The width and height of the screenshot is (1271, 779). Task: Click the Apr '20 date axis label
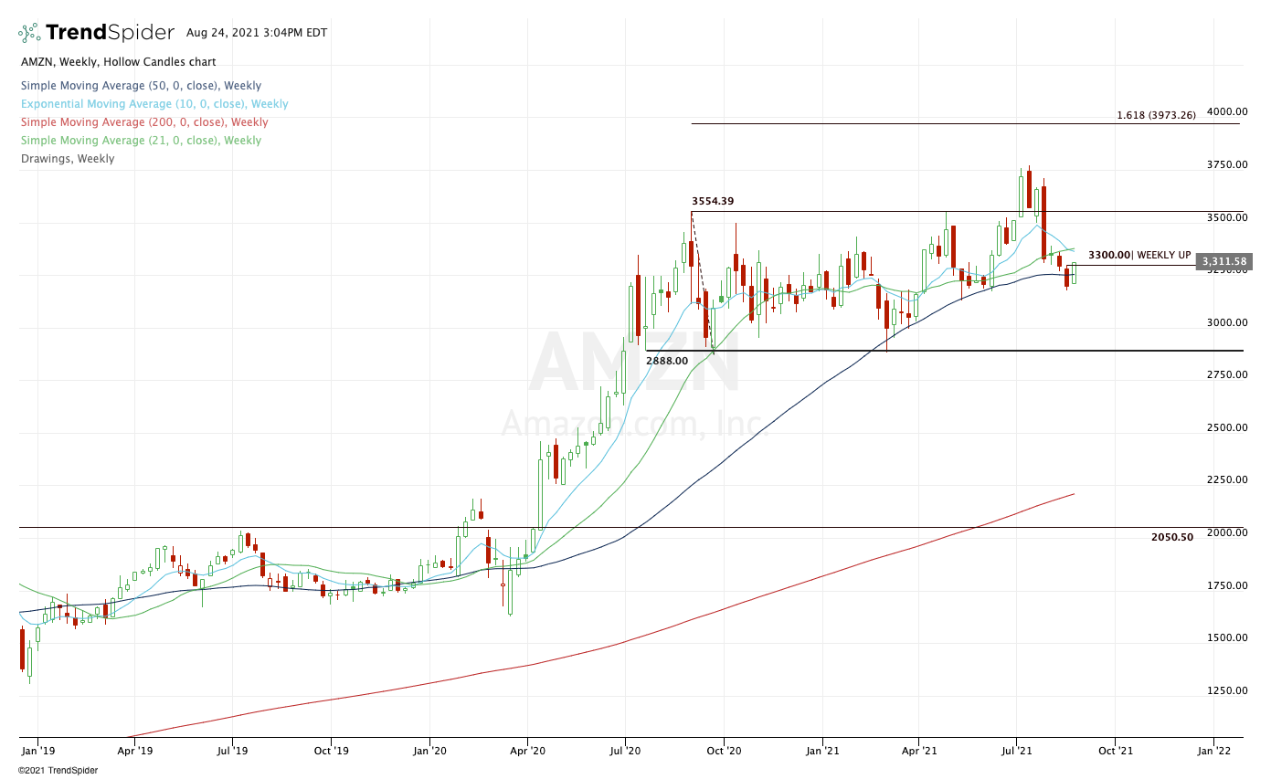[x=527, y=751]
